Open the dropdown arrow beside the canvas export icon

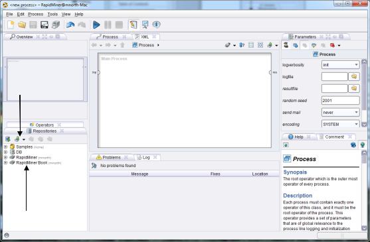coord(276,46)
